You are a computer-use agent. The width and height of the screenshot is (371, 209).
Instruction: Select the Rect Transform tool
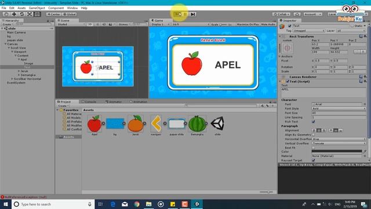pyautogui.click(x=37, y=14)
